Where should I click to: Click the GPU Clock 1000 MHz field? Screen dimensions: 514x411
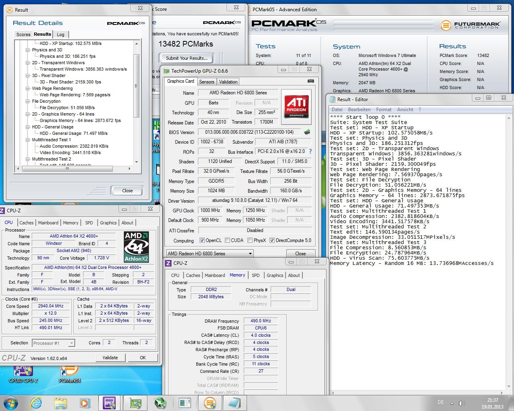(x=210, y=210)
